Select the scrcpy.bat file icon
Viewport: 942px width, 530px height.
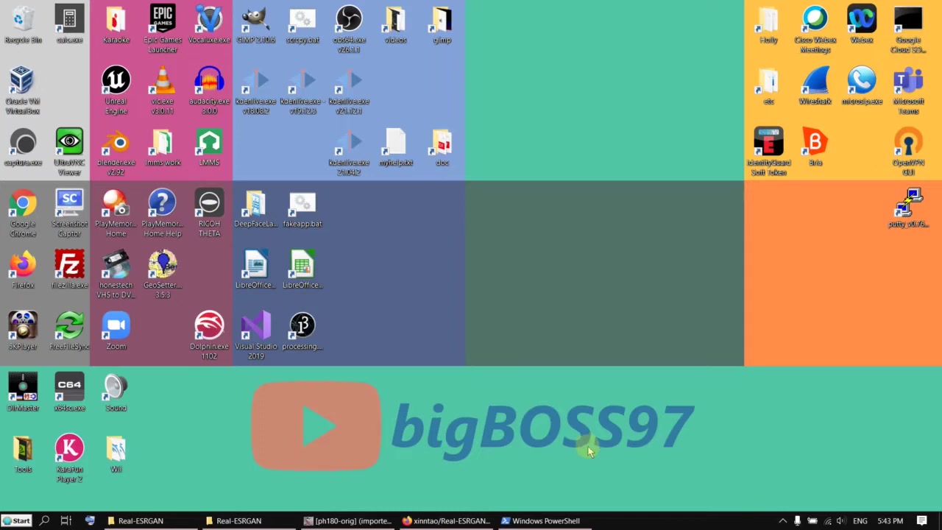coord(302,25)
